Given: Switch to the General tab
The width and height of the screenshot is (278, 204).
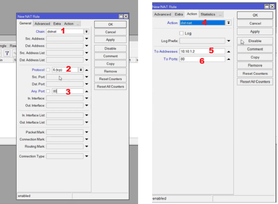Looking at the screenshot, I should [x=25, y=24].
